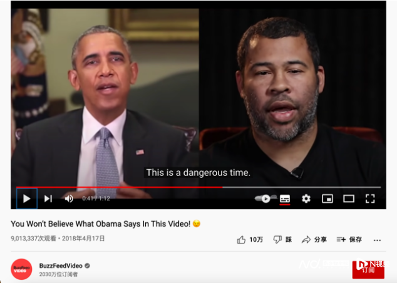The height and width of the screenshot is (283, 397).
Task: Enable miniplayer mode
Action: (327, 198)
